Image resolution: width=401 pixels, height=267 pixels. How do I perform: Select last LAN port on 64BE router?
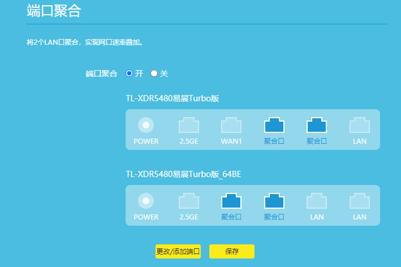point(360,201)
